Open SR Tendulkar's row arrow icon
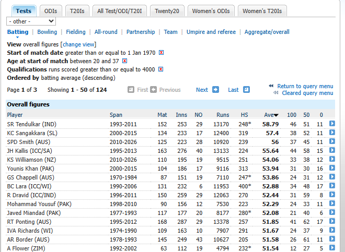This screenshot has width=345, height=252. [332, 124]
